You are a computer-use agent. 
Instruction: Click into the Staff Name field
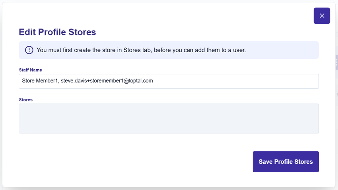pyautogui.click(x=169, y=81)
